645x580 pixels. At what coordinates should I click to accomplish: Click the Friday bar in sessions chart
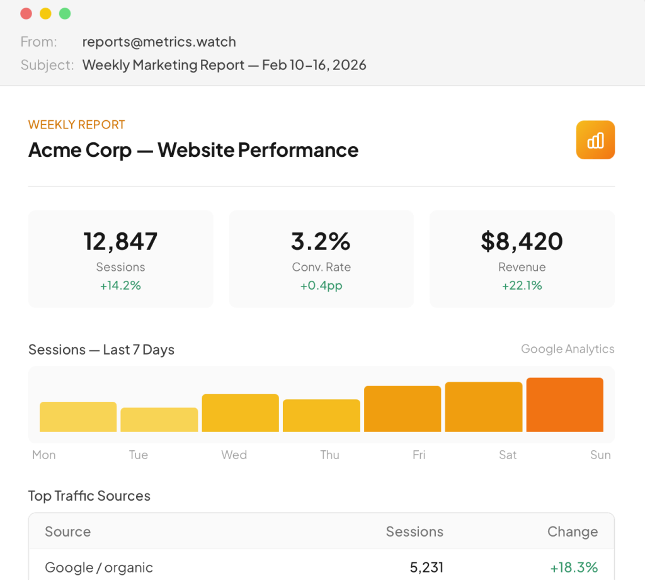402,409
